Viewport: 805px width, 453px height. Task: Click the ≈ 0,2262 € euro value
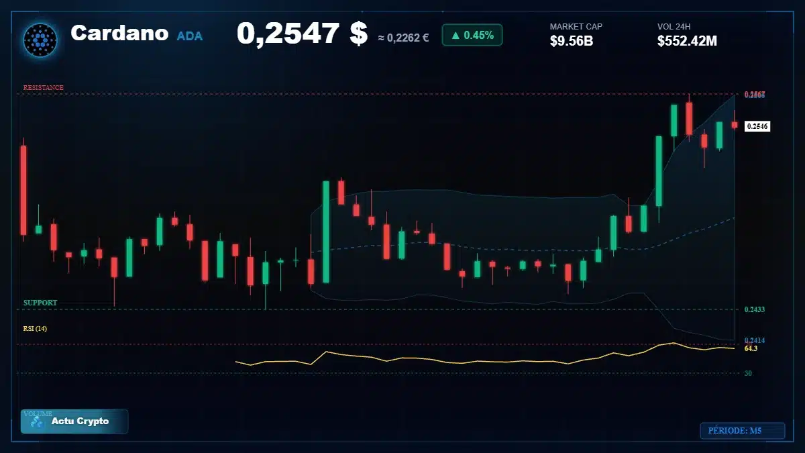click(403, 38)
